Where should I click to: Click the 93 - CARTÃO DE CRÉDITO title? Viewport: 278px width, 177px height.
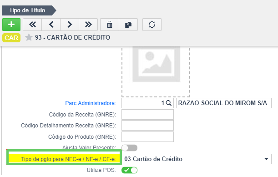(x=72, y=37)
